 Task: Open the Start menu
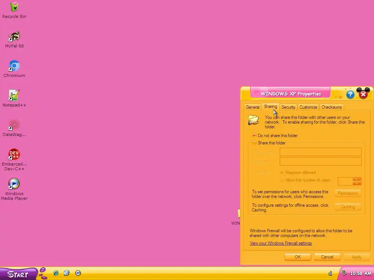18,274
